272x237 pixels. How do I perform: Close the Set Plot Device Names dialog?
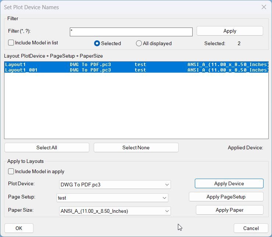click(264, 7)
